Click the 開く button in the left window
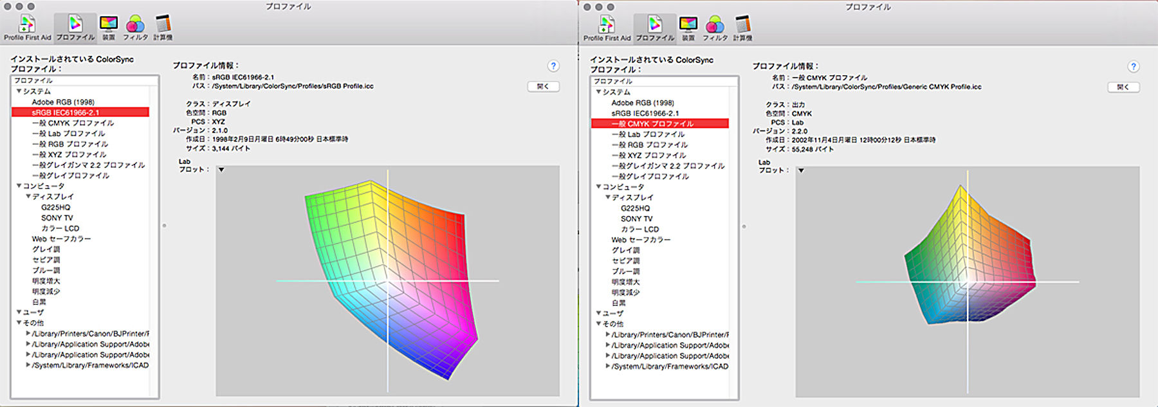This screenshot has width=1158, height=407. (543, 86)
